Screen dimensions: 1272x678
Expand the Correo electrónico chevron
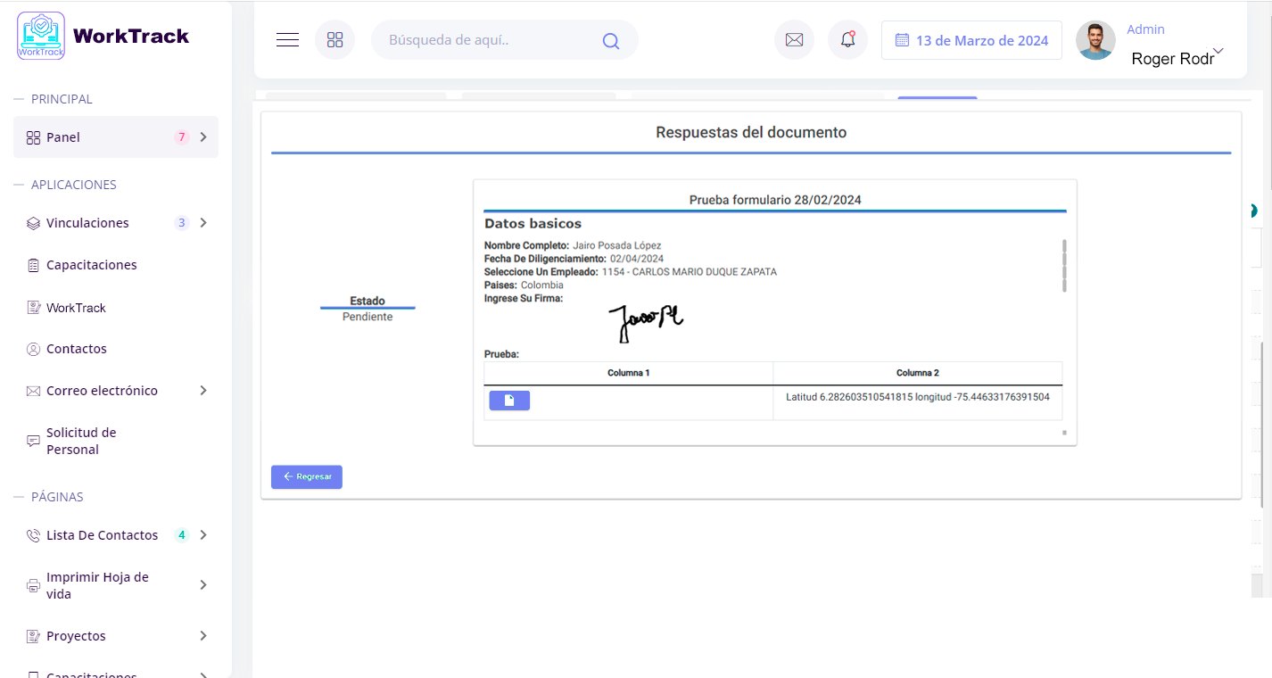(203, 391)
